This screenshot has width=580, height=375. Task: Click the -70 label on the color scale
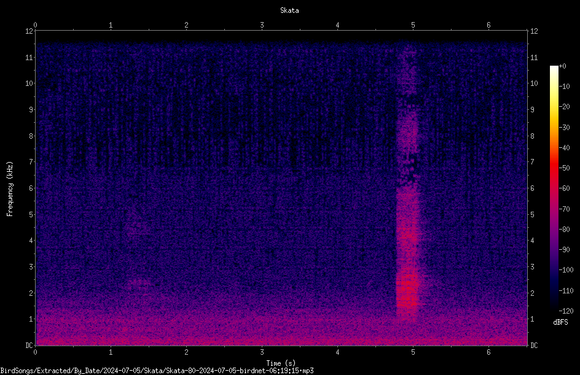[x=564, y=209]
